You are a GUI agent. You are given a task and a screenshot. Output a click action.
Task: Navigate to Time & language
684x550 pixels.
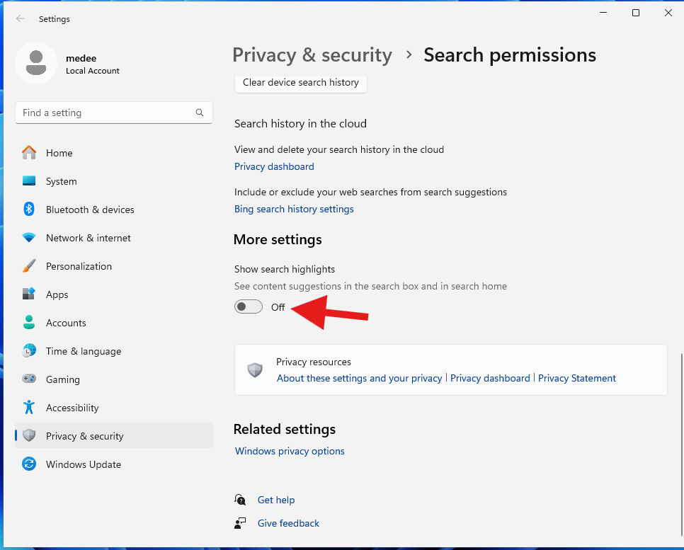pyautogui.click(x=83, y=351)
